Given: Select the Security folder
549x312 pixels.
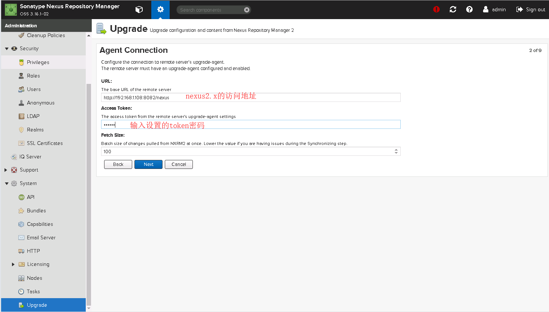Looking at the screenshot, I should coord(29,49).
